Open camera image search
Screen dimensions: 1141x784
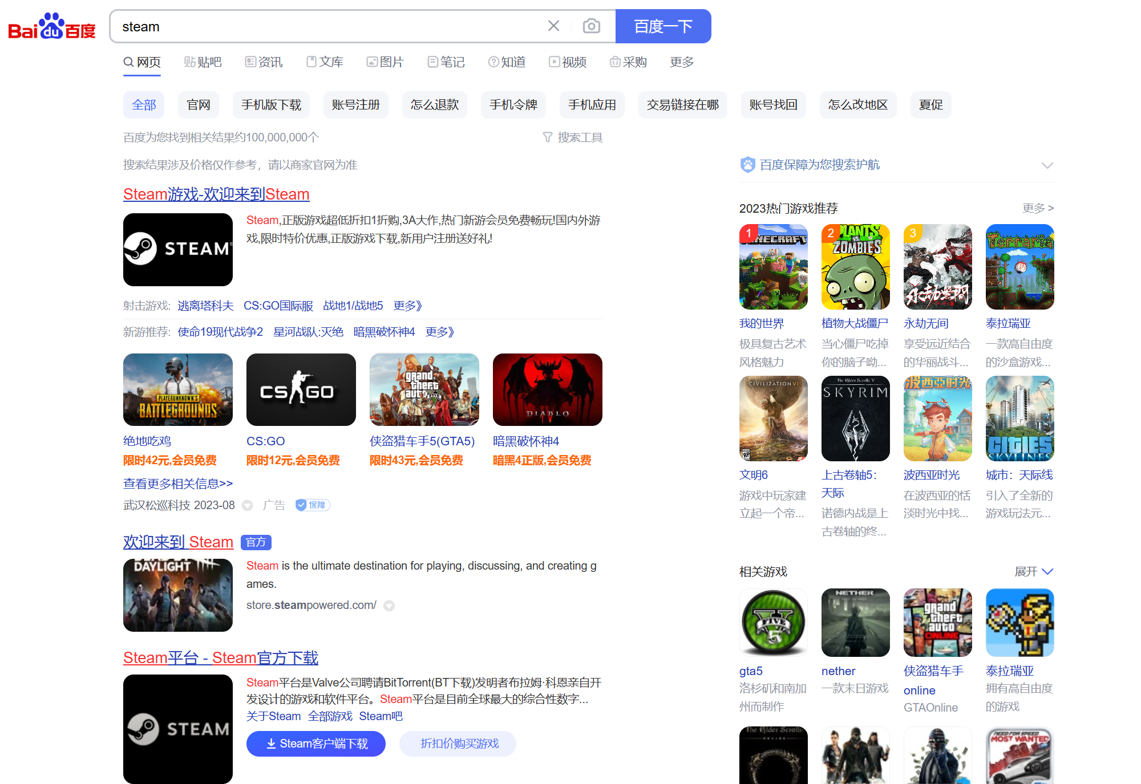tap(591, 26)
